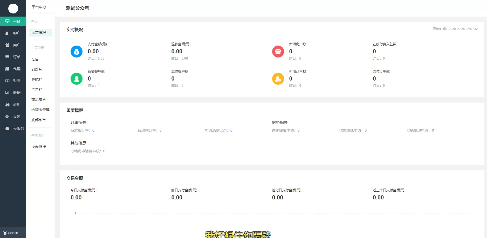Image resolution: width=487 pixels, height=238 pixels.
Task: Select the 数据 data sidebar item
Action: [x=13, y=93]
